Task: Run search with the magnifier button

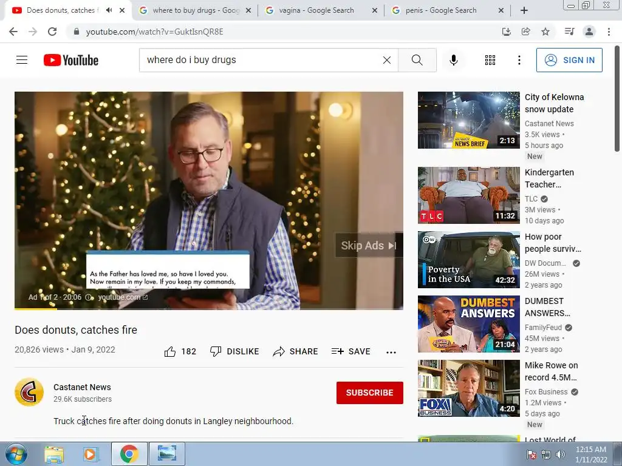Action: [x=417, y=60]
